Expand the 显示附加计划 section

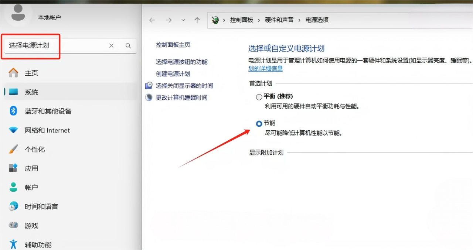tap(266, 153)
